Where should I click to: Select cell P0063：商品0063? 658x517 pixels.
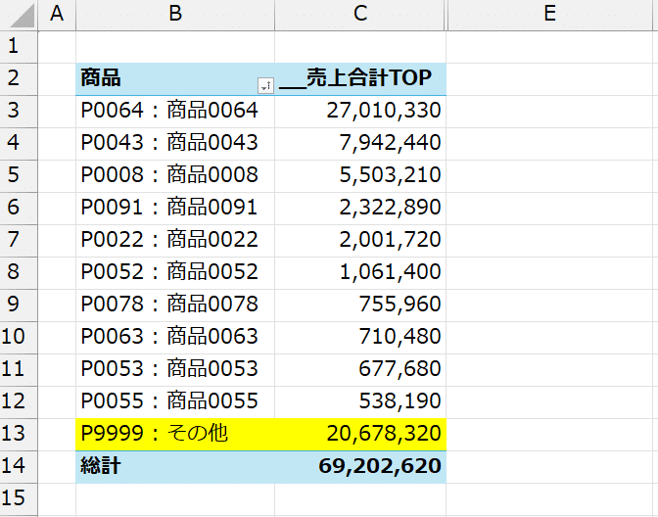coord(175,338)
